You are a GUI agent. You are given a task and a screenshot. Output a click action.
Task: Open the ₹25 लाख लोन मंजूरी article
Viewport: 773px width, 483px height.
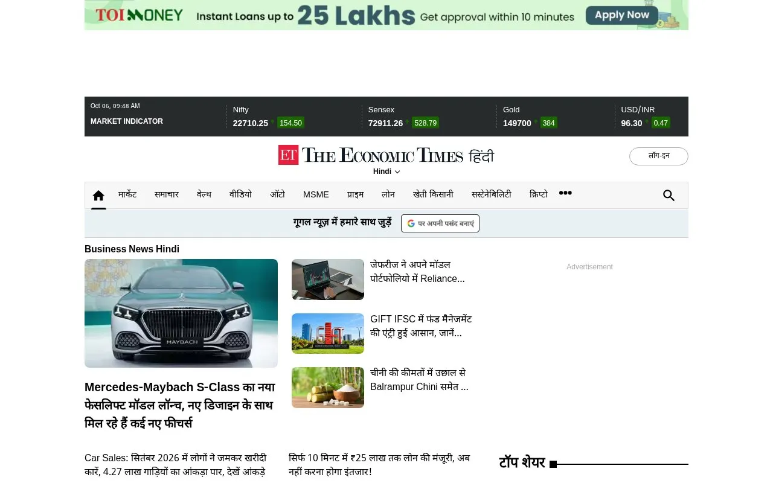[x=379, y=465]
